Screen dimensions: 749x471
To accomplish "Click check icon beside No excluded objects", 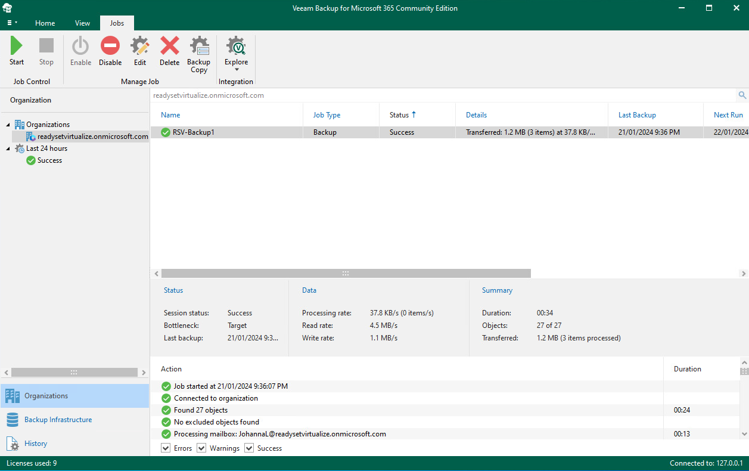I will point(166,422).
